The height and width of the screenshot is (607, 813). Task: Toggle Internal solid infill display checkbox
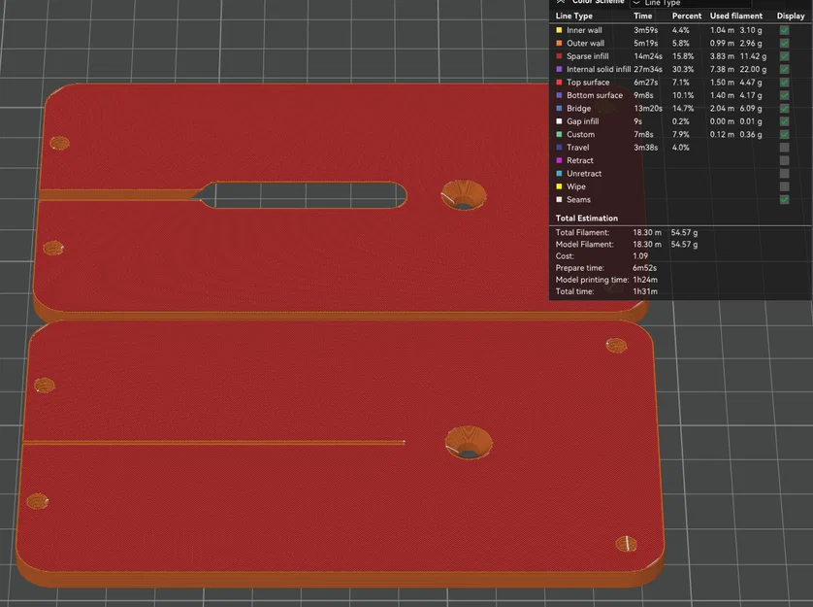click(x=784, y=69)
